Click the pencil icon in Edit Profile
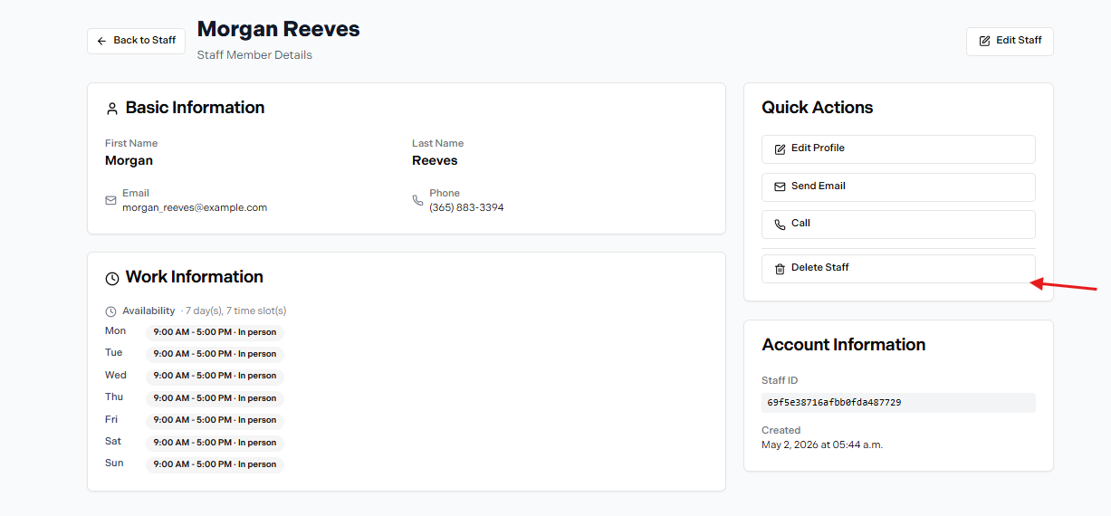This screenshot has height=516, width=1111. tap(780, 149)
